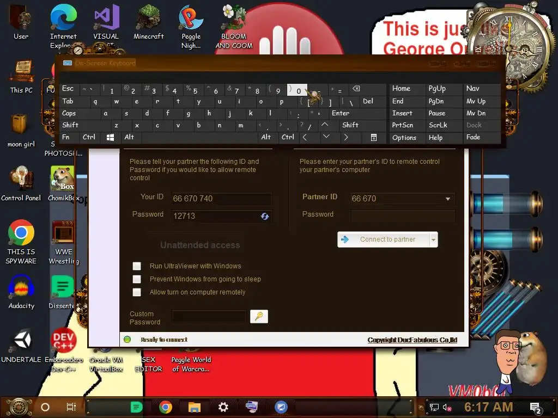Toggle the Fn key on keyboard
558x418 pixels.
69,137
